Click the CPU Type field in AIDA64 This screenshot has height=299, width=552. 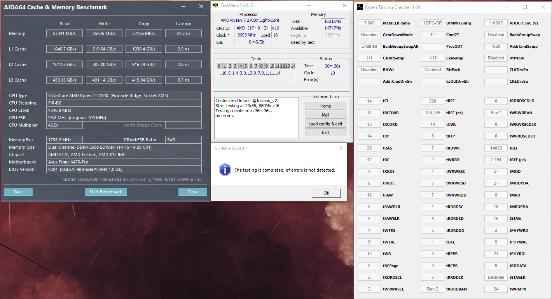coord(124,96)
